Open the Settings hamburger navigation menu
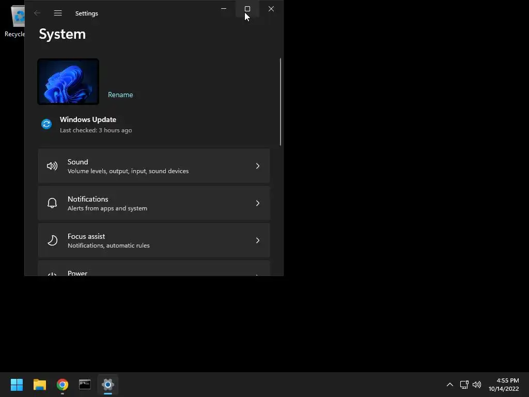This screenshot has width=529, height=397. point(58,13)
